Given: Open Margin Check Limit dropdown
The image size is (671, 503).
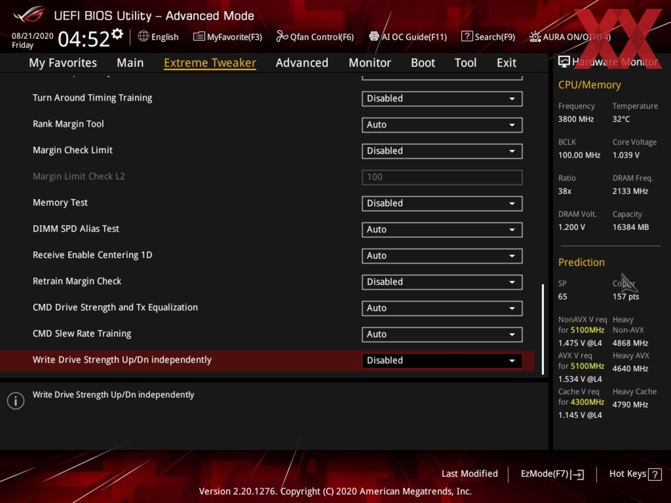Looking at the screenshot, I should [x=442, y=151].
